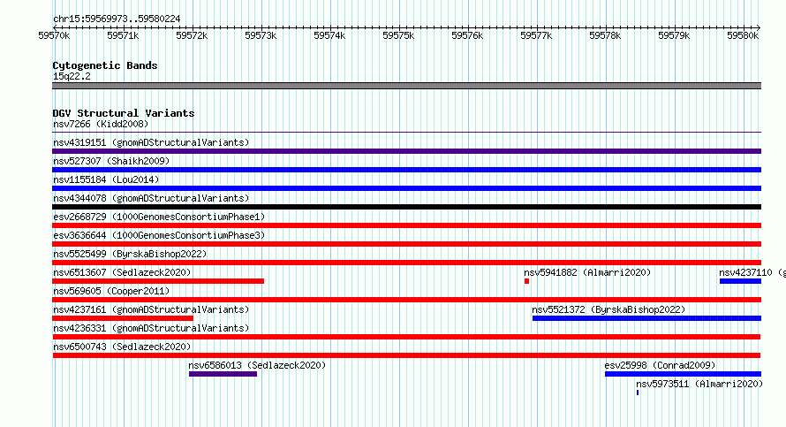Click the nsv5525499 red variant bar
This screenshot has width=786, height=427.
[406, 263]
